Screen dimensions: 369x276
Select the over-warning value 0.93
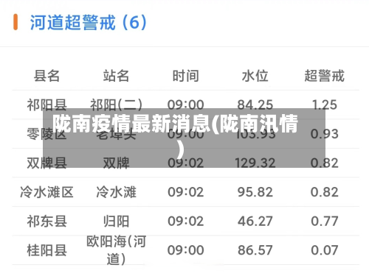[x=324, y=134]
